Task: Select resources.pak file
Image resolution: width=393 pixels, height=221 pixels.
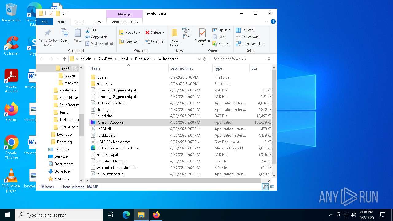Action: [181, 155]
